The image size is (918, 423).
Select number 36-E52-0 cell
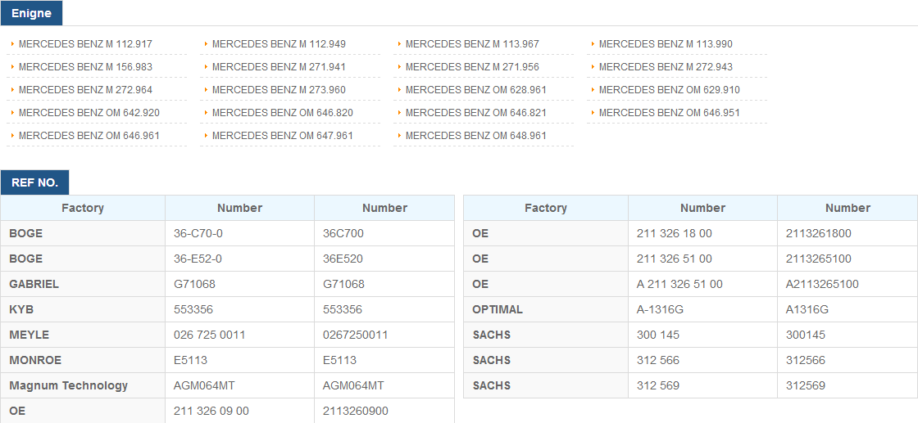(x=239, y=259)
